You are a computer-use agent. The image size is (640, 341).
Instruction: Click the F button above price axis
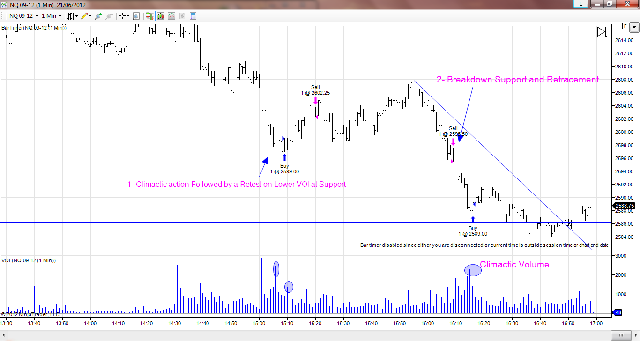pos(625,25)
